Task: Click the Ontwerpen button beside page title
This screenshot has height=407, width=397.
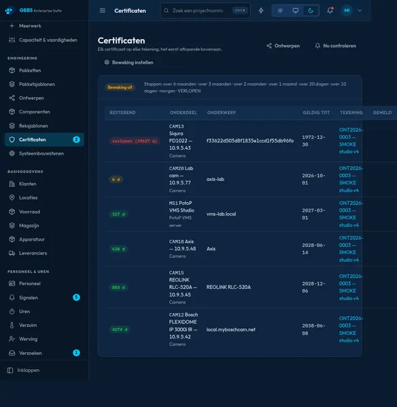Action: point(283,46)
